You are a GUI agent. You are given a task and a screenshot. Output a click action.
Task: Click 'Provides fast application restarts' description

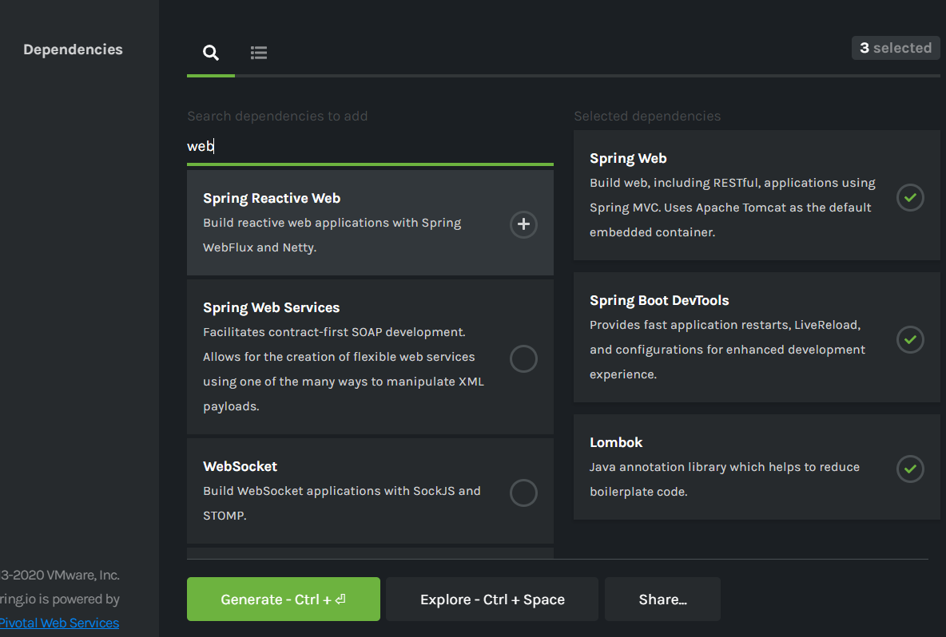coord(727,350)
